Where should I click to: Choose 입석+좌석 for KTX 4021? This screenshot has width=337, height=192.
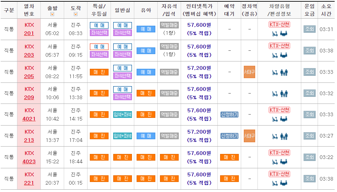tap(123, 115)
